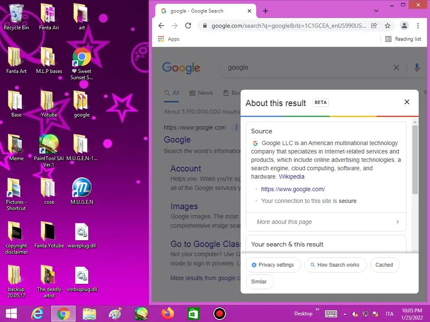Click the google search text field
Image resolution: width=430 pixels, height=322 pixels.
coord(307,68)
